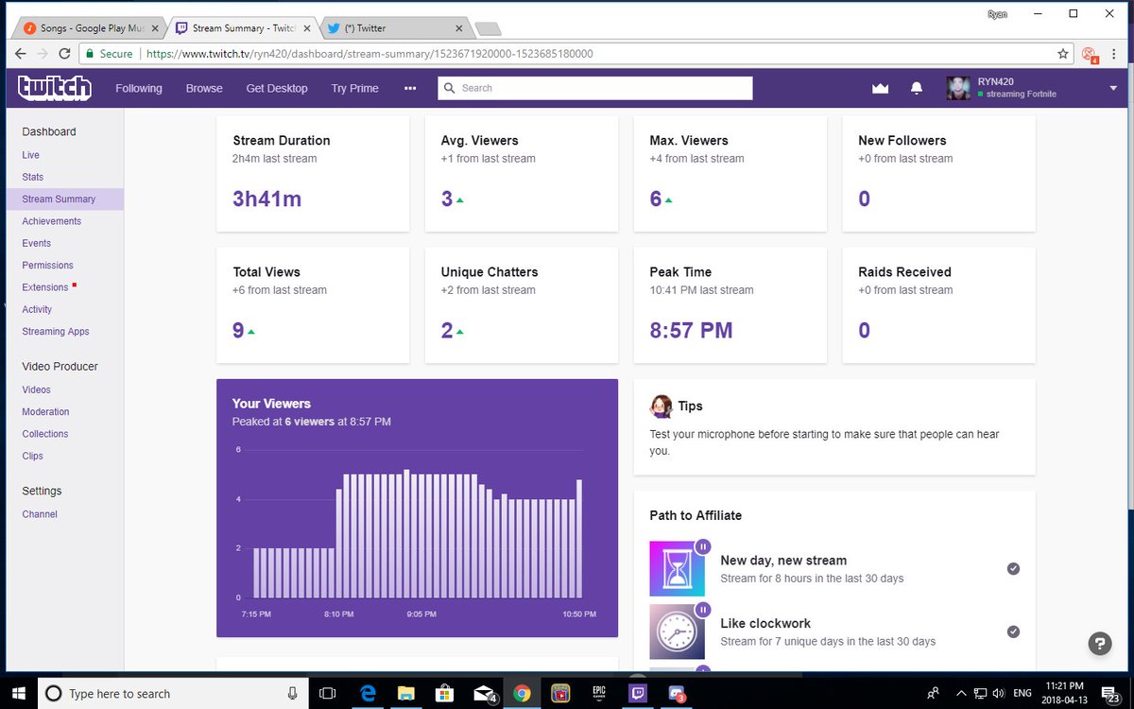Click the Try Prime link
The width and height of the screenshot is (1134, 709).
coord(354,87)
